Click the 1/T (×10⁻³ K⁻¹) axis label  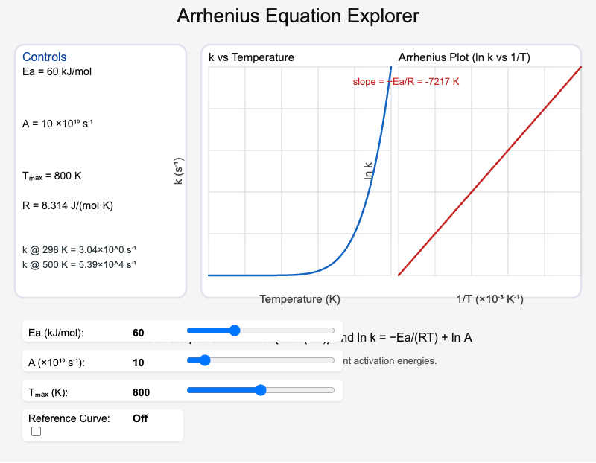coord(489,299)
